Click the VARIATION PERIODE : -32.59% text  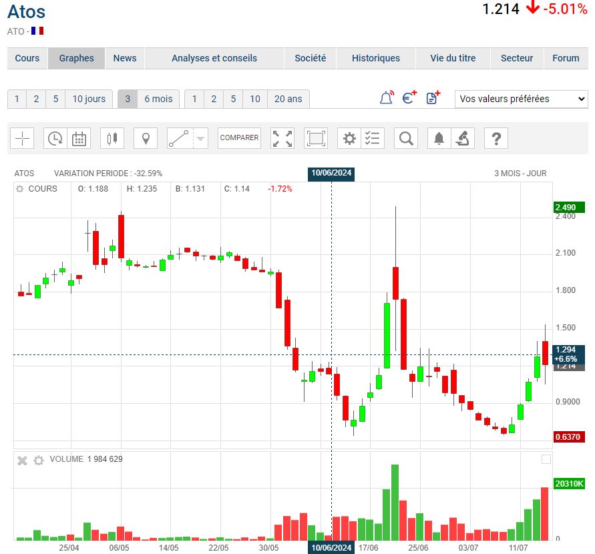pos(108,174)
